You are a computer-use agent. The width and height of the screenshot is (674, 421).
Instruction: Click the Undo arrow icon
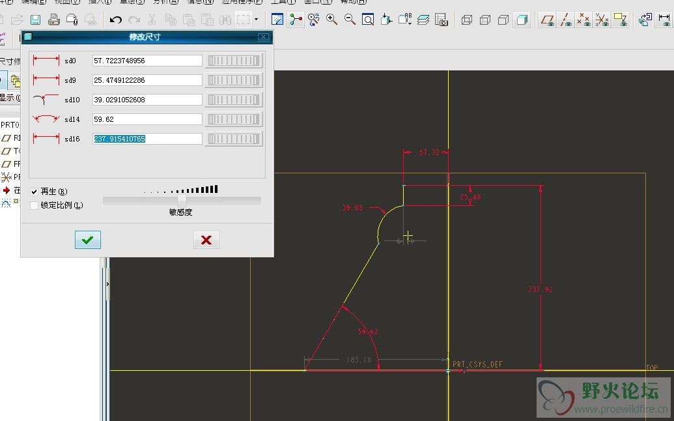(116, 20)
